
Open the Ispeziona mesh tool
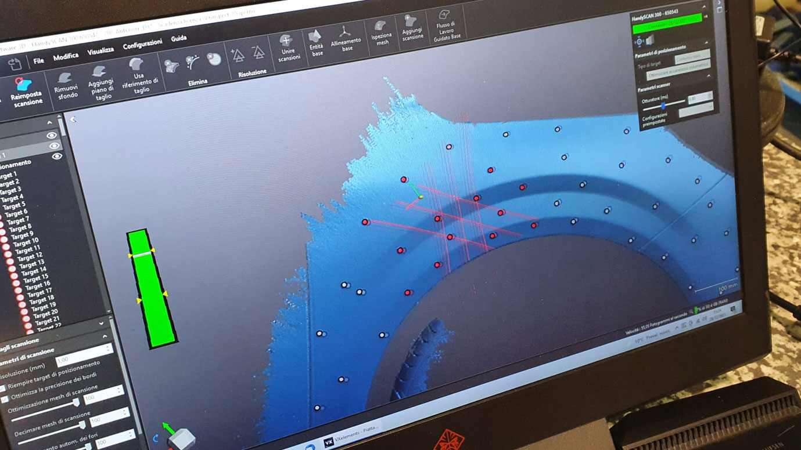[381, 33]
